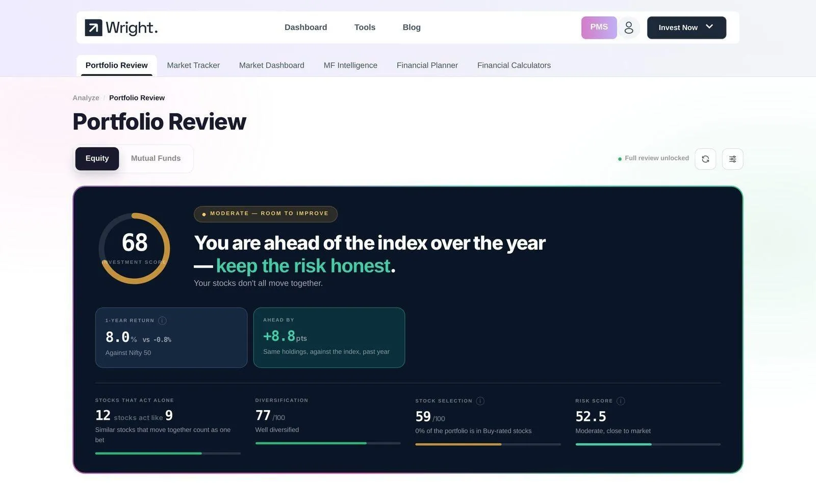
Task: Click the +8.8 pts value
Action: coord(285,336)
